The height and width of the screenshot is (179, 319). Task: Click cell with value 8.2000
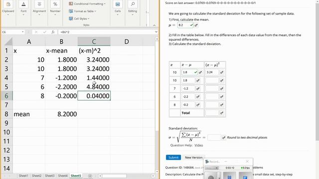click(x=61, y=114)
